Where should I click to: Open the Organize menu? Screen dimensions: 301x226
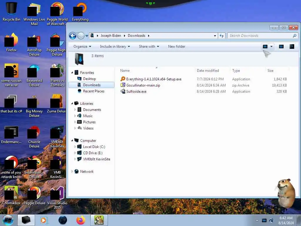pos(82,46)
